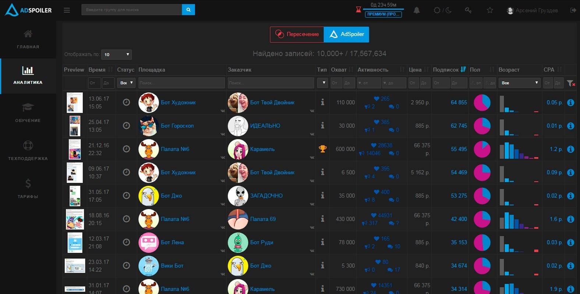Image resolution: width=580 pixels, height=294 pixels.
Task: Click the group search box at top
Action: (132, 10)
